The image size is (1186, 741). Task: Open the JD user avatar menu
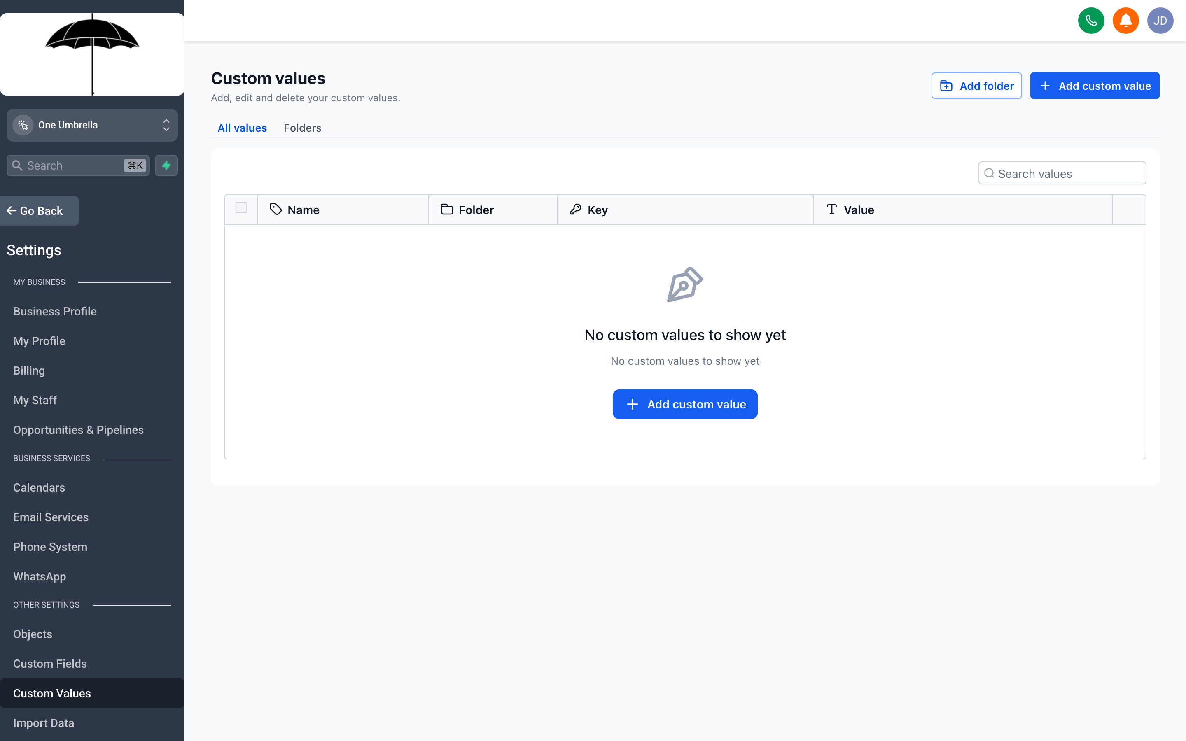(x=1160, y=21)
